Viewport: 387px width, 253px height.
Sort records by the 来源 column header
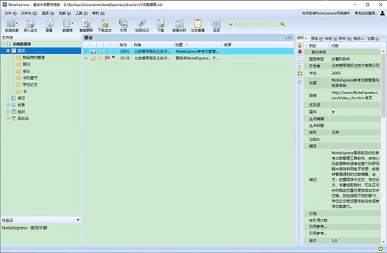(257, 45)
